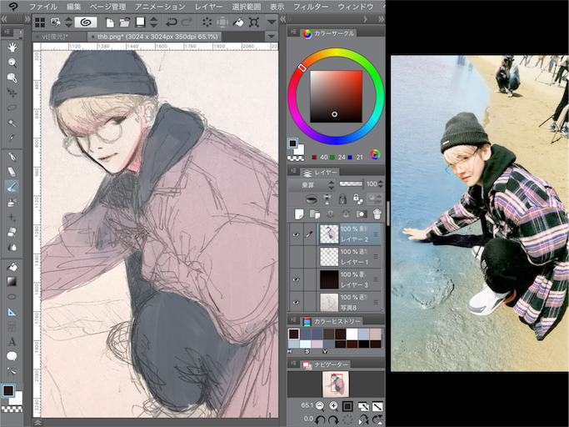Screen dimensions: 569x427
Task: Select the Airbrush tool
Action: [x=12, y=202]
